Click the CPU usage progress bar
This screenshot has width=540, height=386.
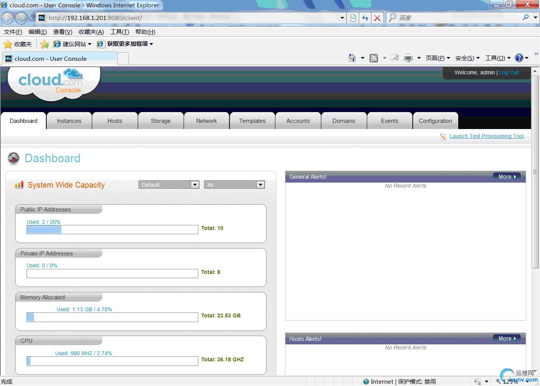pyautogui.click(x=112, y=361)
